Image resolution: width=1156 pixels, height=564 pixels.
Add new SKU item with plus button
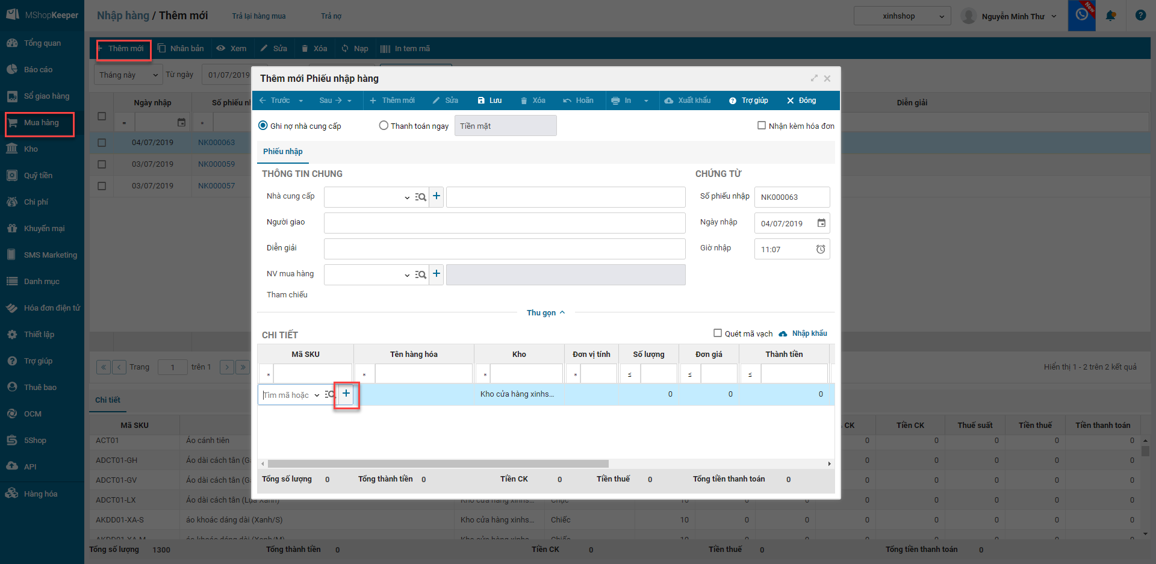coord(346,394)
